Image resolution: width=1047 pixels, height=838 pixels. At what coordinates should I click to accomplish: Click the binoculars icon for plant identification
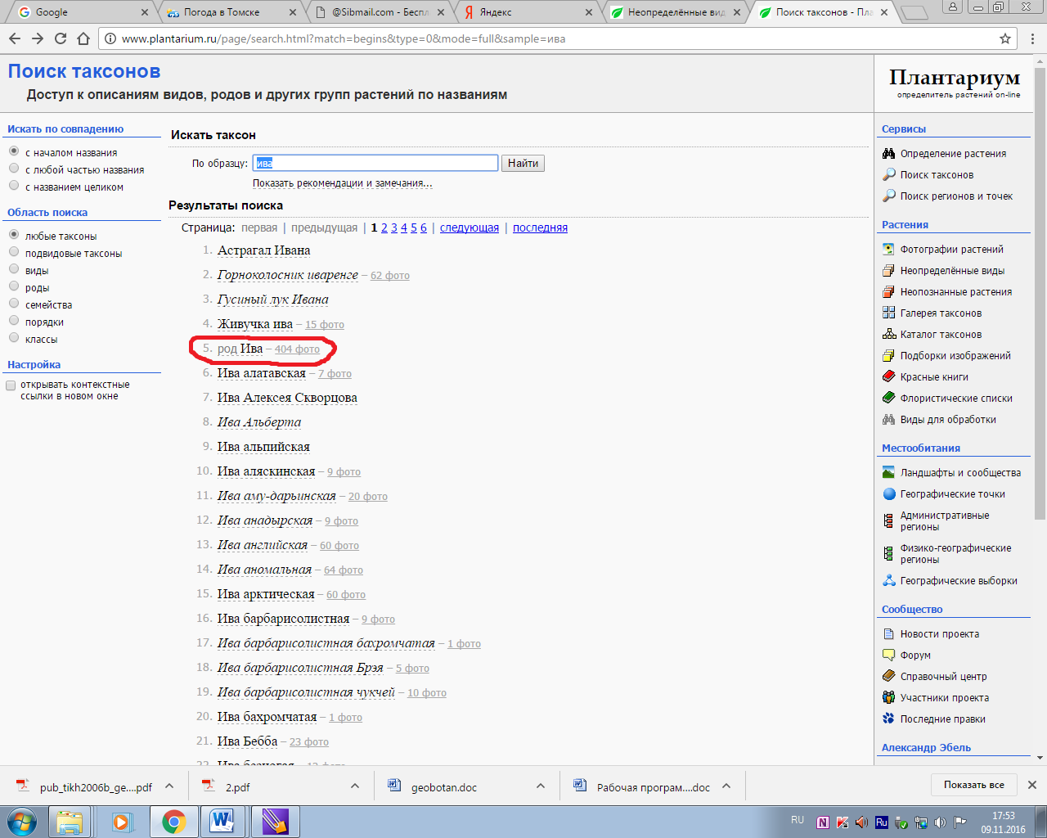(x=888, y=154)
